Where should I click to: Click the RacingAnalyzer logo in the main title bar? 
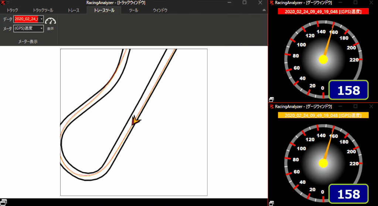click(3, 3)
